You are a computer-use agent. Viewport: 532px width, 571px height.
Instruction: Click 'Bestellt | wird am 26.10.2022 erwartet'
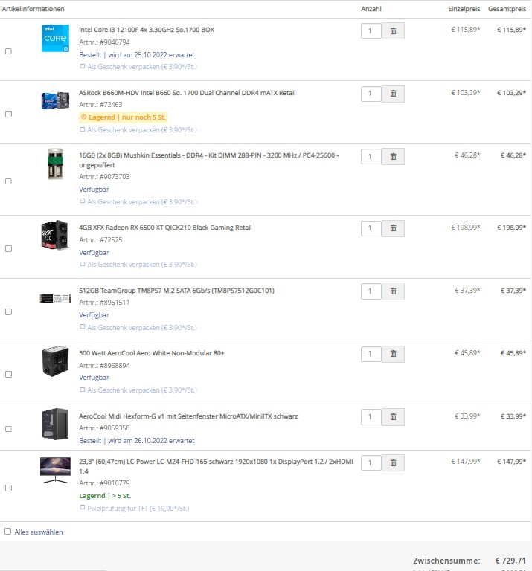click(x=137, y=441)
